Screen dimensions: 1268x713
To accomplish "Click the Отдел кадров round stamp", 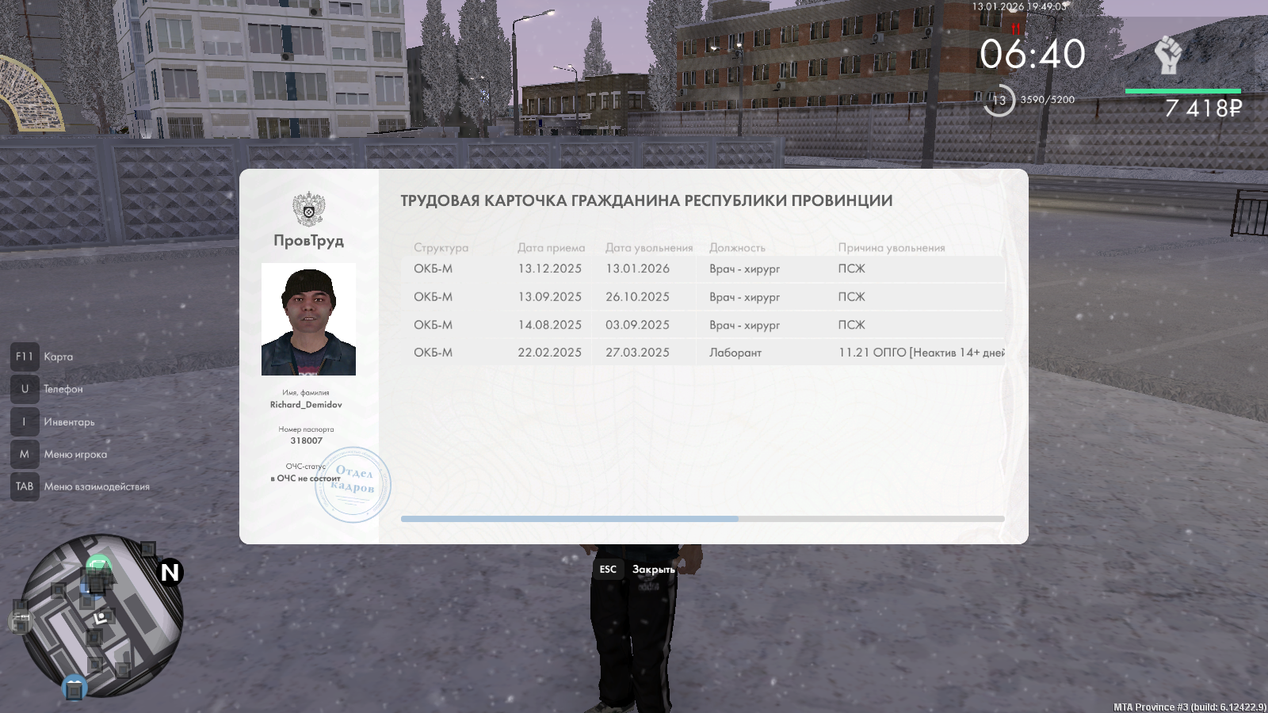I will 353,484.
